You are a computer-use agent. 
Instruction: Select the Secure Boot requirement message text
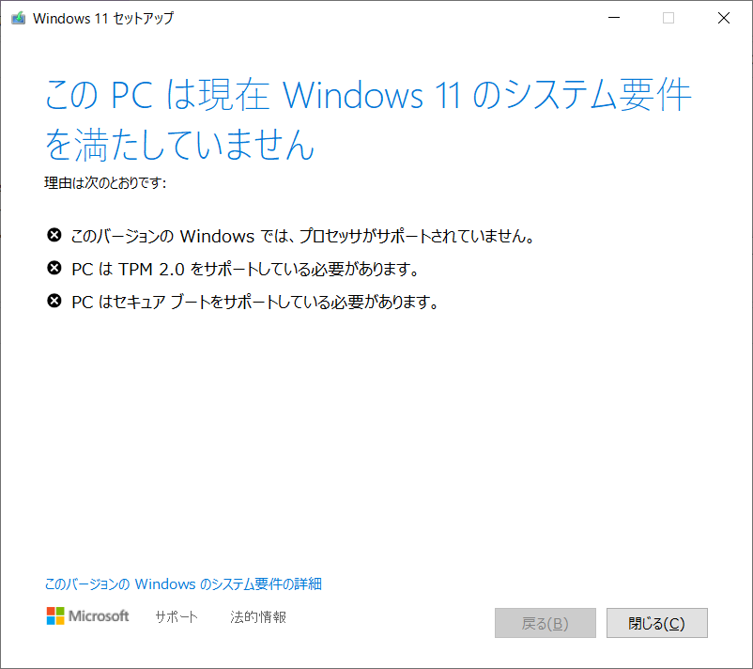pyautogui.click(x=254, y=302)
